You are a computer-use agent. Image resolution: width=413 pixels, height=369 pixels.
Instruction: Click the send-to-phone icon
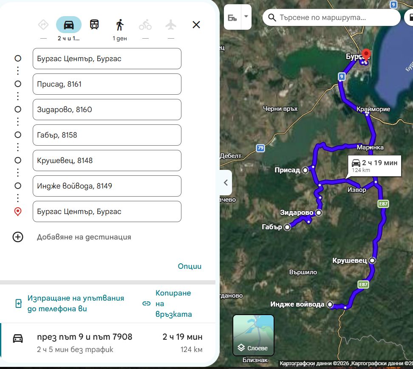point(18,304)
